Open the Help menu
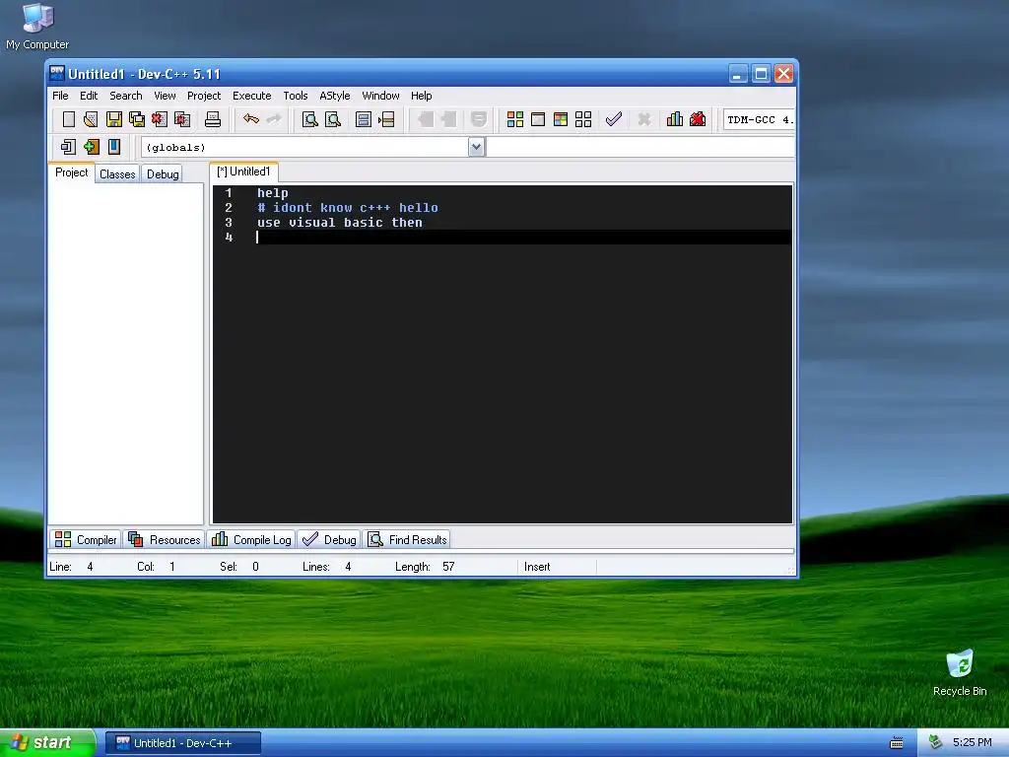 [422, 96]
